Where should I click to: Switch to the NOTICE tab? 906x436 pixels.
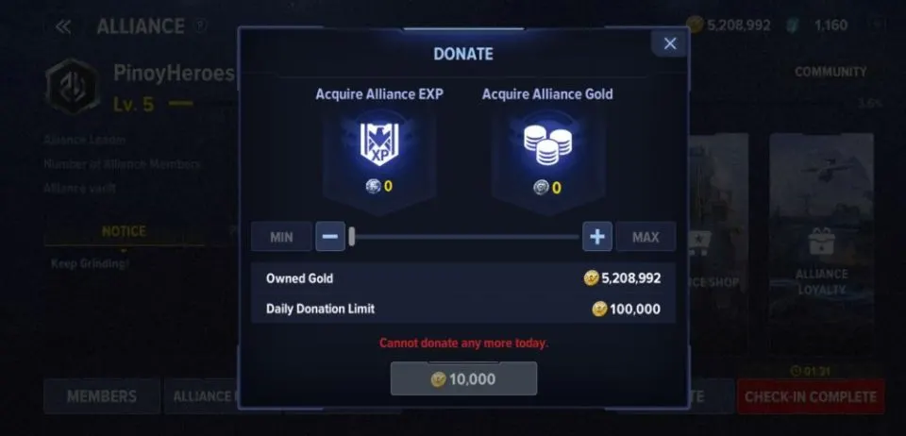tap(124, 231)
